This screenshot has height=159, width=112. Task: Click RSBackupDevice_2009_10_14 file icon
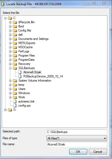pos(20,76)
